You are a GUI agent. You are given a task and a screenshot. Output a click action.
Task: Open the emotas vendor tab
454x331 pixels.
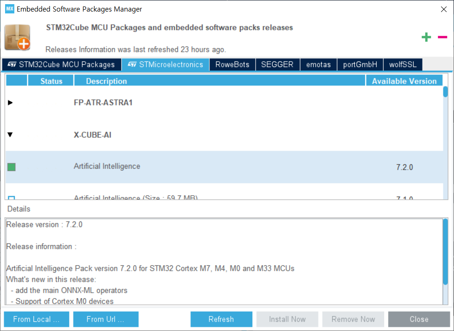coord(319,64)
